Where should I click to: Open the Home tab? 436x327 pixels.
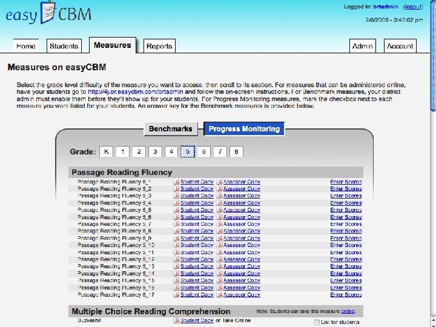point(26,46)
